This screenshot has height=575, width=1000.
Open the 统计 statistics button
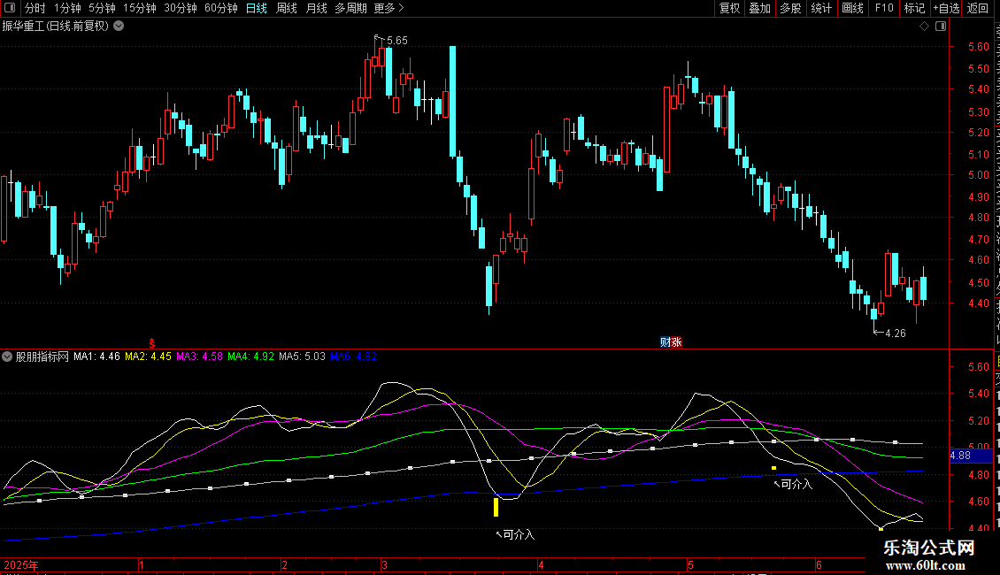820,8
